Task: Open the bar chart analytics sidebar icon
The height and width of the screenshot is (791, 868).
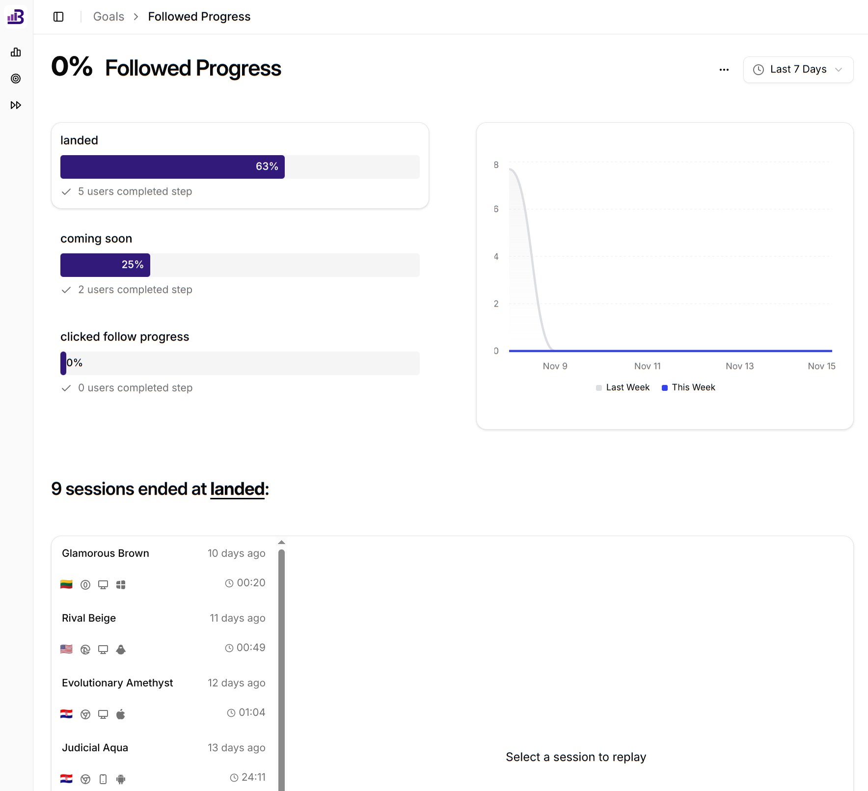Action: pos(16,52)
